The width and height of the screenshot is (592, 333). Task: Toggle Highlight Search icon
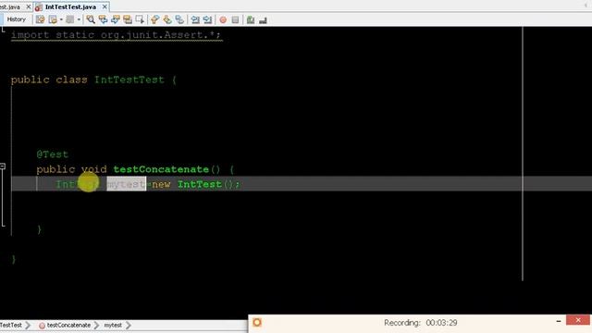(128, 19)
